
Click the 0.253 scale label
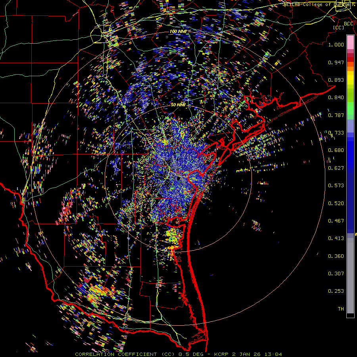pyautogui.click(x=336, y=291)
